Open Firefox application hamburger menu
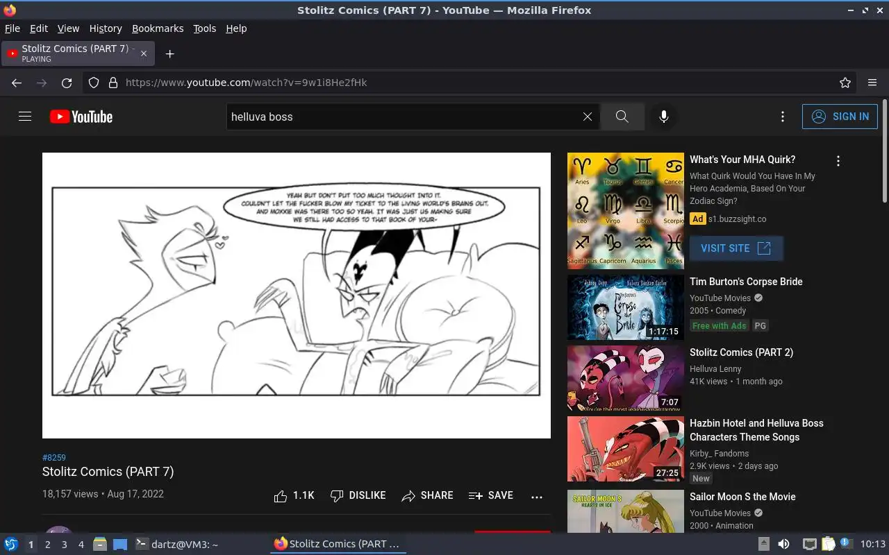The image size is (889, 555). point(872,83)
